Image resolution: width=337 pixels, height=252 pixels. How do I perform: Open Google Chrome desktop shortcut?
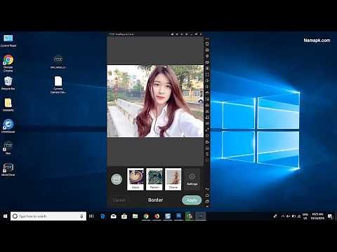[x=8, y=63]
